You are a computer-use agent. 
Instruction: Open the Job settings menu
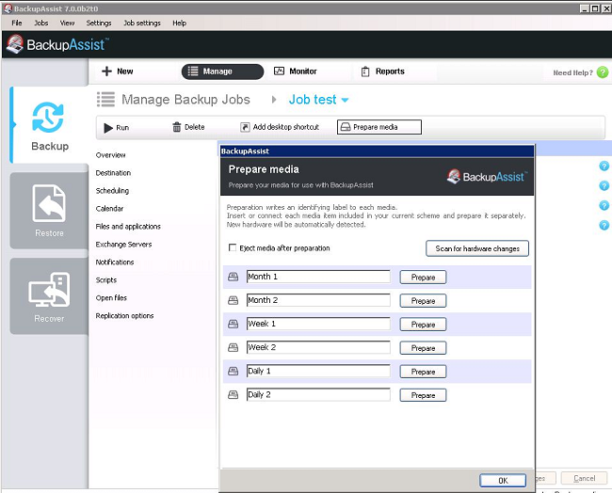coord(142,23)
